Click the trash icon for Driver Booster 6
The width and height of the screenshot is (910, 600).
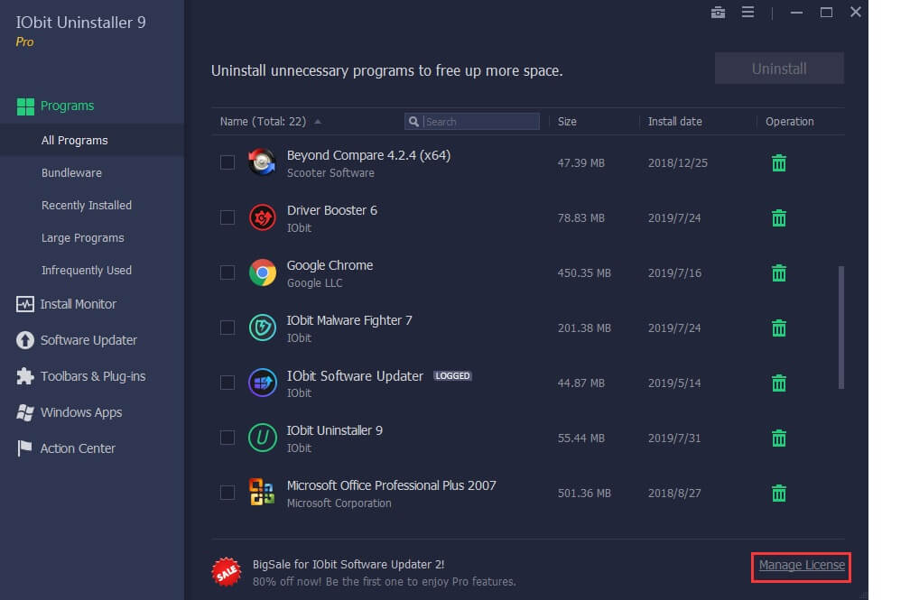point(779,218)
